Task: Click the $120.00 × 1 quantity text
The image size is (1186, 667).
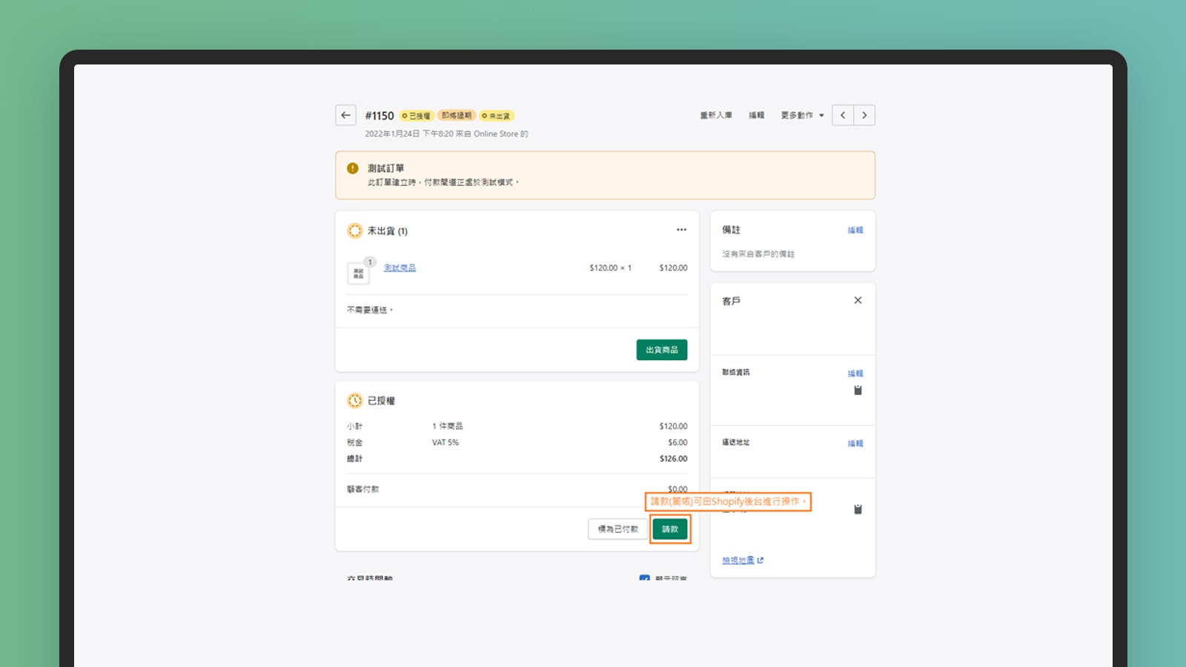Action: [611, 268]
